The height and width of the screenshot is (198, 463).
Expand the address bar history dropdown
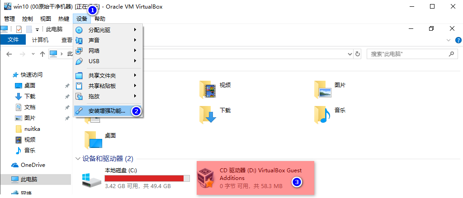tap(350, 54)
